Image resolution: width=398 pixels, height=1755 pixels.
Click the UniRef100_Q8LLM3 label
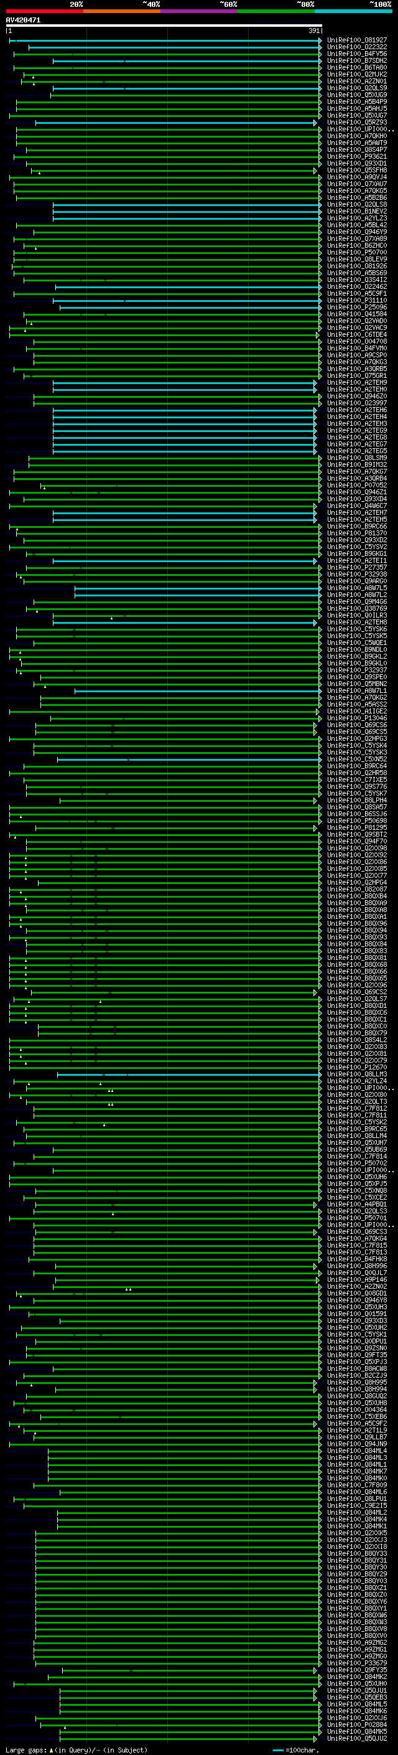click(x=357, y=1074)
